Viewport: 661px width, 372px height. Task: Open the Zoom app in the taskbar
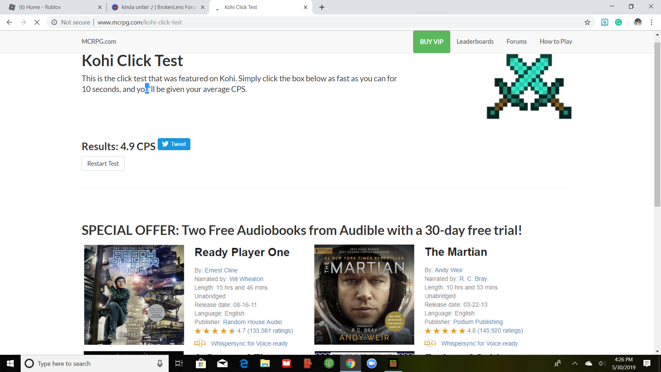(x=372, y=363)
